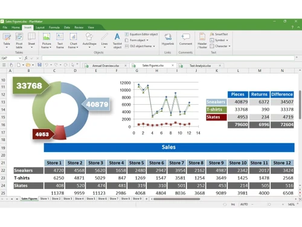Viewport: 302px width, 227px height.
Task: Click the Redo arrow icon
Action: point(56,65)
